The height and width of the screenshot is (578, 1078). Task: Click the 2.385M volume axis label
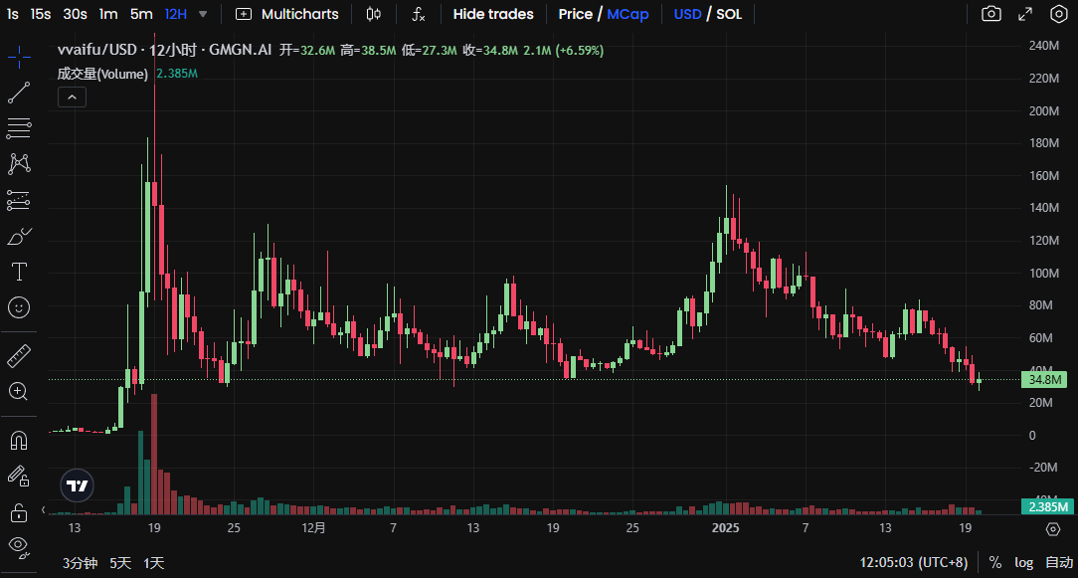tap(1046, 507)
